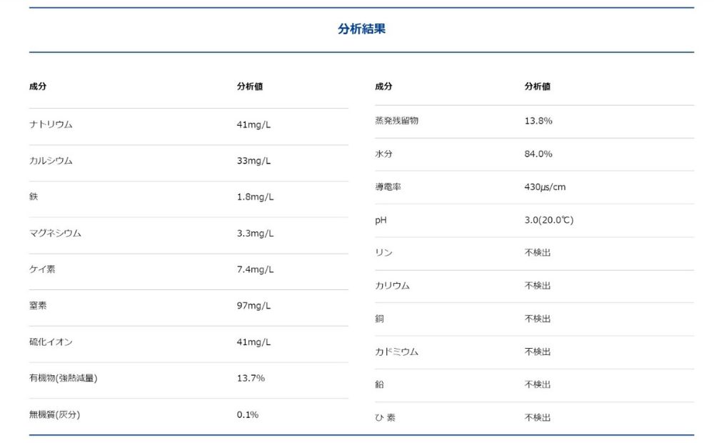Select the ひ素 row label
The width and height of the screenshot is (714, 443).
coord(385,417)
